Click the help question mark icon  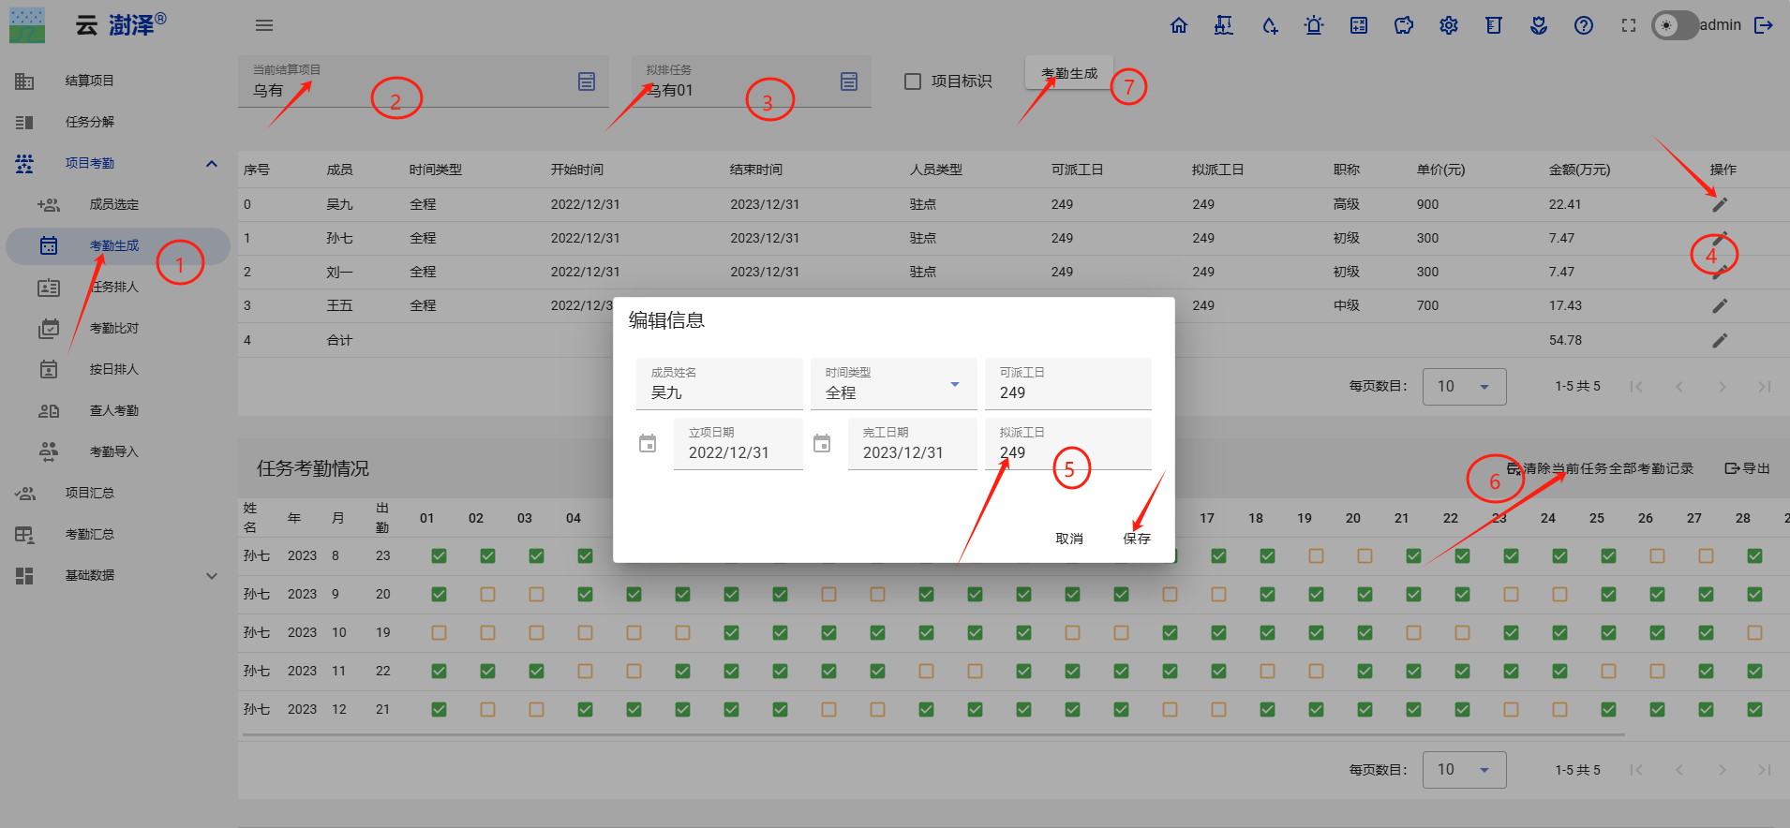[1584, 25]
